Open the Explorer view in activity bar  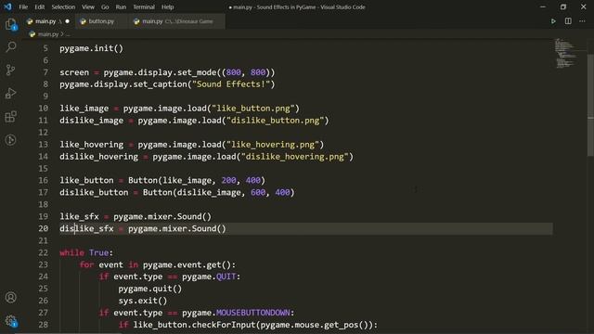11,25
